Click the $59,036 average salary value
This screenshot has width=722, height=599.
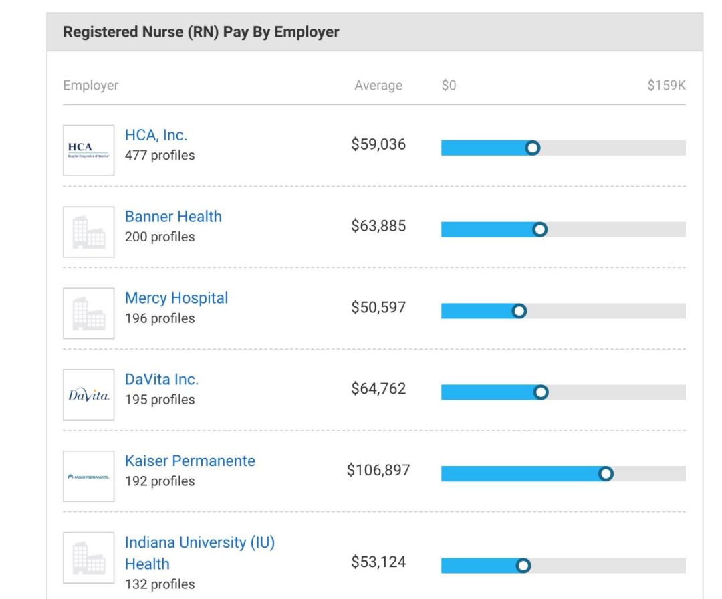[x=378, y=144]
